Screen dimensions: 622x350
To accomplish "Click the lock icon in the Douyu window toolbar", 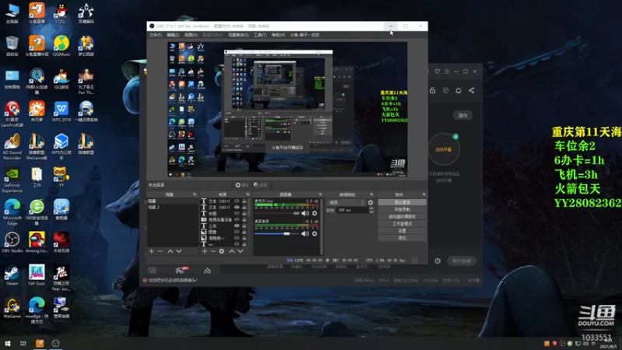I will tap(432, 90).
